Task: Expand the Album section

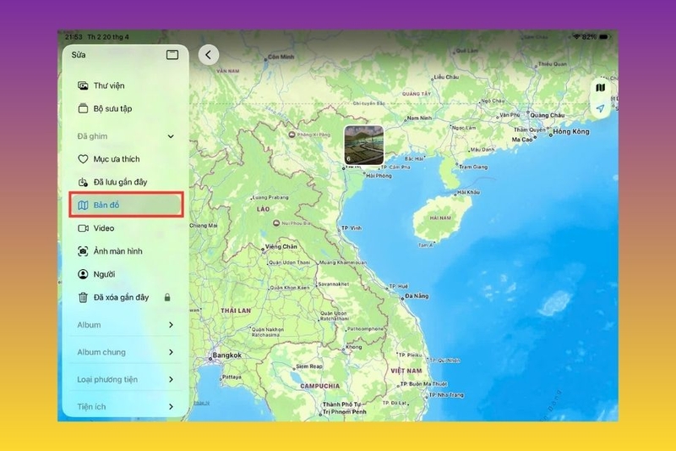Action: (x=124, y=325)
